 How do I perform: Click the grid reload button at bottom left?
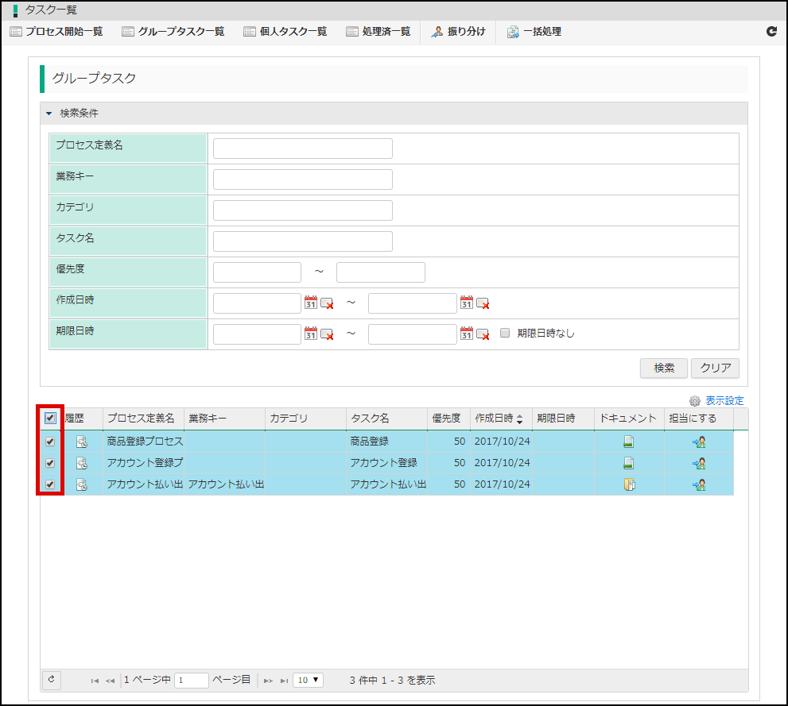click(51, 680)
